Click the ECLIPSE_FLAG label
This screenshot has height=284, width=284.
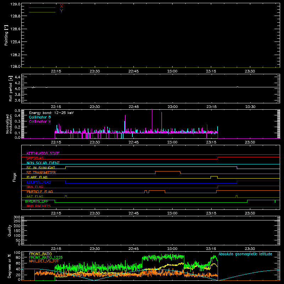point(39,182)
